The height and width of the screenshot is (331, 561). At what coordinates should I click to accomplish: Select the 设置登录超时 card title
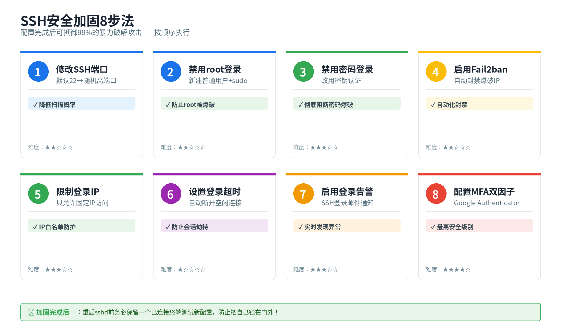tap(215, 191)
